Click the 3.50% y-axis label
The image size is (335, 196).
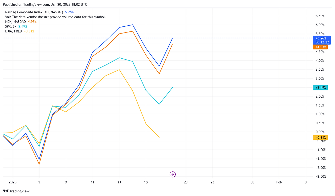point(320,70)
